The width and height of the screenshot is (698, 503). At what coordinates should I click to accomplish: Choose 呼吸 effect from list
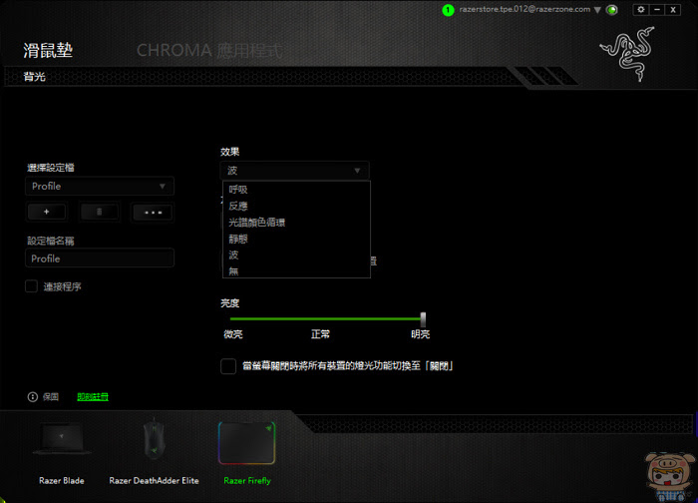pos(296,190)
